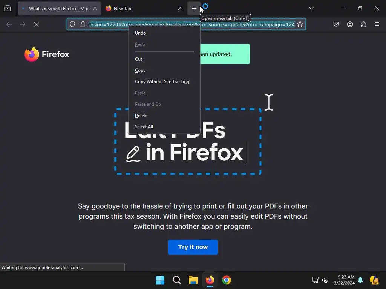The width and height of the screenshot is (386, 289).
Task: Choose Undo from context menu
Action: pos(164,33)
